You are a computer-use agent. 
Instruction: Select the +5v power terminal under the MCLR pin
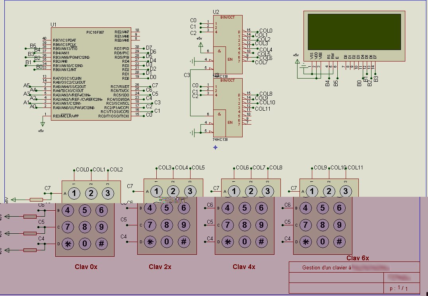click(43, 124)
